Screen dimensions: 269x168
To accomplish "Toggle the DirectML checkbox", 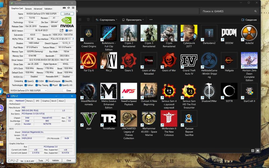I will (63, 81).
